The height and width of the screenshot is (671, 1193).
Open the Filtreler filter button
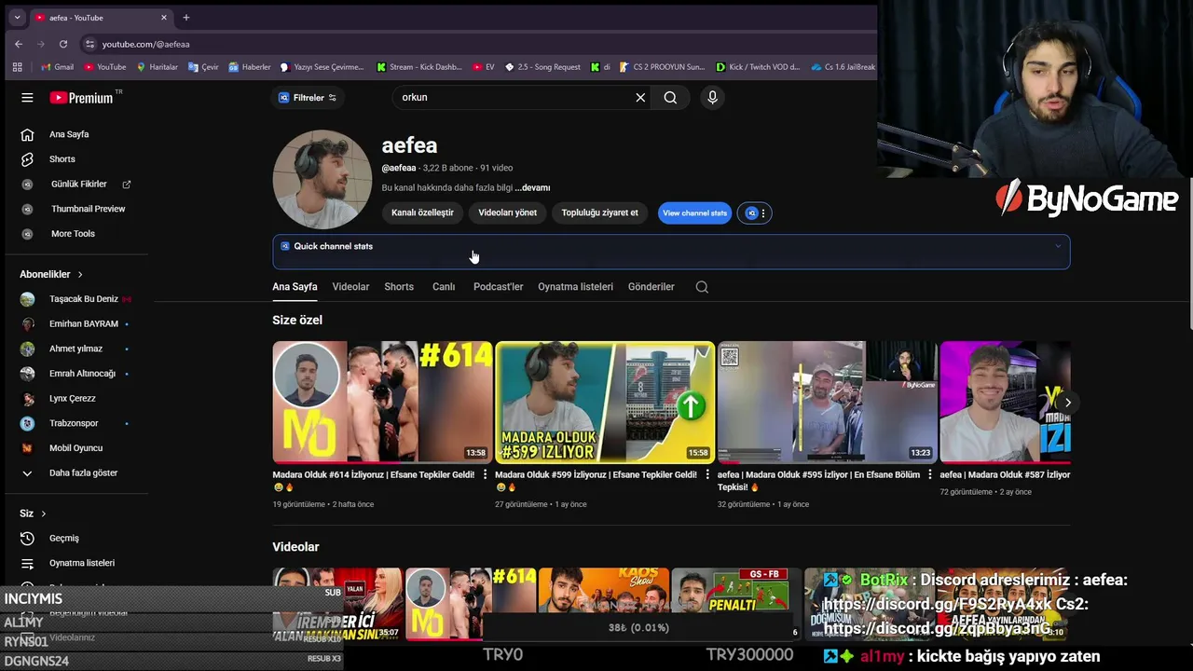click(309, 98)
